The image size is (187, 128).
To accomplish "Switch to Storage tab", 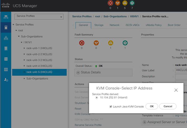I will click(99, 25).
